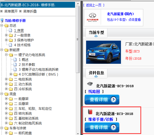Collapse the 底盘 tree node

(2, 94)
